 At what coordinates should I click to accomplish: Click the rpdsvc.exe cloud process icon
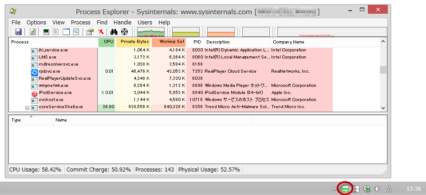coord(34,72)
